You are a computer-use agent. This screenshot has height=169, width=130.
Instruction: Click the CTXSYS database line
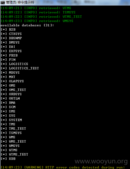[x=11, y=34]
